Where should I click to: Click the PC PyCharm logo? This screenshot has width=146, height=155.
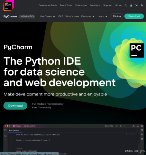coord(137,50)
